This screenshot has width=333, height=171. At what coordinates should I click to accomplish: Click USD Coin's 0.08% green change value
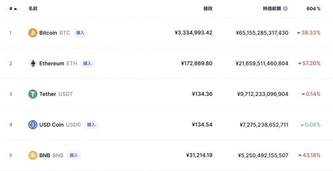(x=313, y=125)
